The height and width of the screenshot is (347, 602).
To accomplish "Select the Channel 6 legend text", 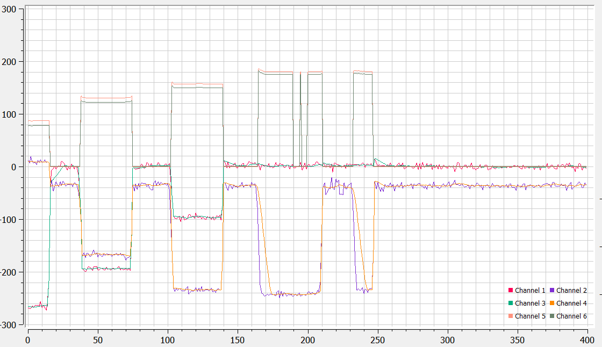I will click(x=571, y=316).
